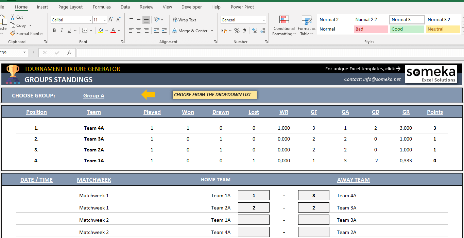Expand the Fill Color dropdown arrow
The width and height of the screenshot is (464, 238).
pos(106,30)
